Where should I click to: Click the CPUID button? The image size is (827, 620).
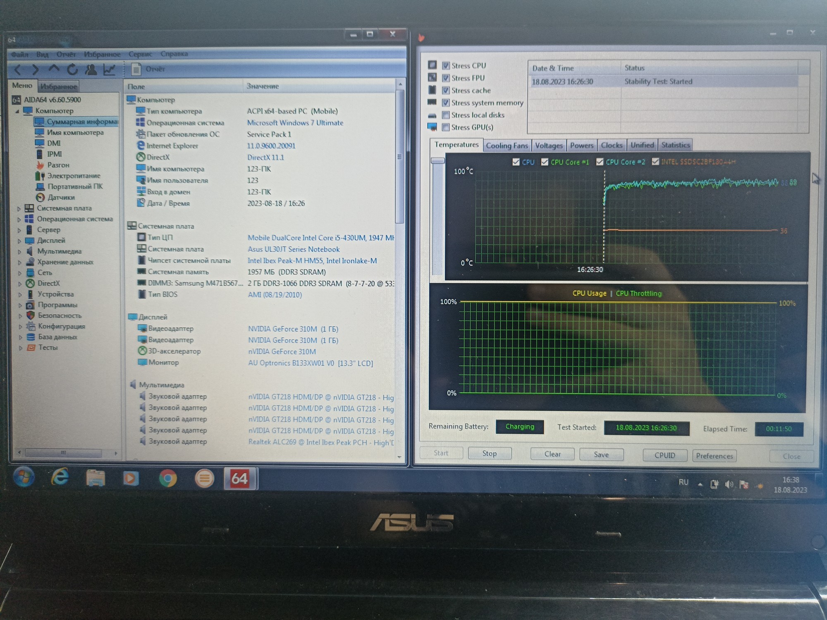pyautogui.click(x=665, y=455)
